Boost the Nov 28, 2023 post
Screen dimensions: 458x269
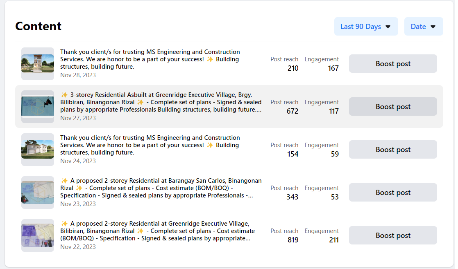(x=393, y=64)
